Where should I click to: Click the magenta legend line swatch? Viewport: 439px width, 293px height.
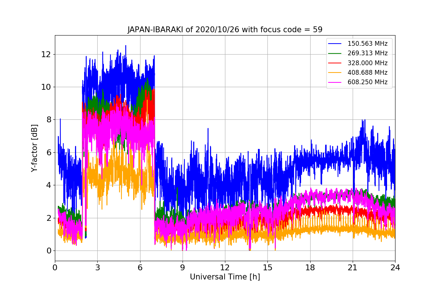(x=335, y=82)
